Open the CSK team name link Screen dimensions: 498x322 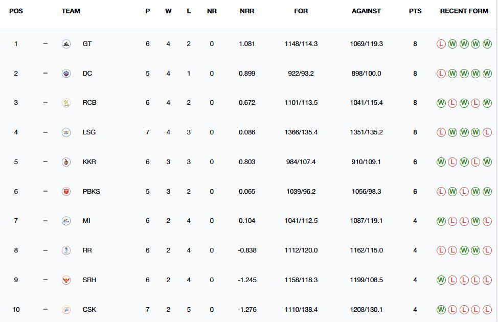tap(89, 309)
